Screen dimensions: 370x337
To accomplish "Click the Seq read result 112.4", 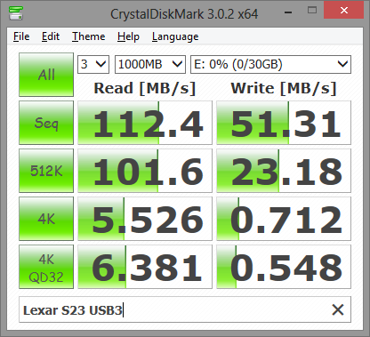I will 145,123.
